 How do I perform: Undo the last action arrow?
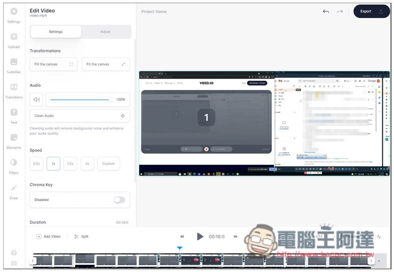coord(326,11)
